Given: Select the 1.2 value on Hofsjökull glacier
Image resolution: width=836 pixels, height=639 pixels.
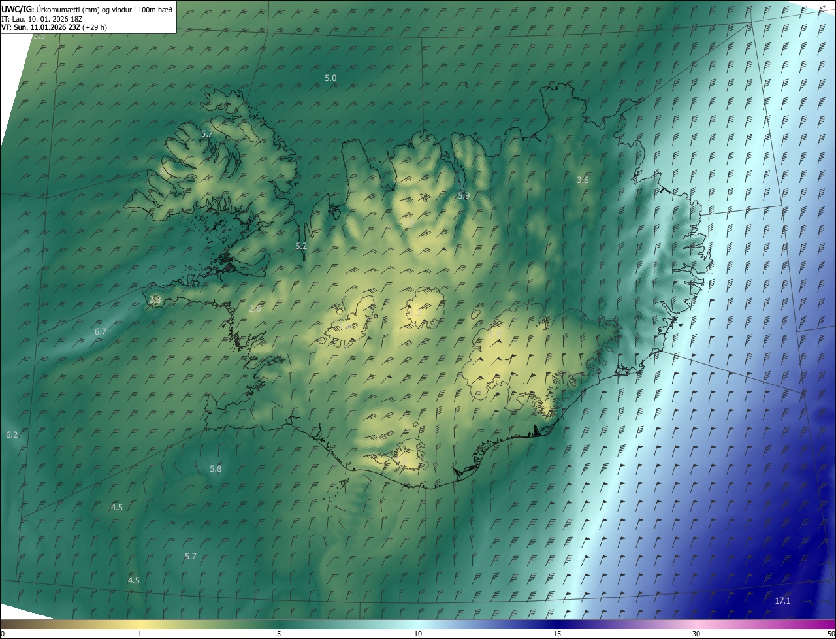Looking at the screenshot, I should 415,312.
